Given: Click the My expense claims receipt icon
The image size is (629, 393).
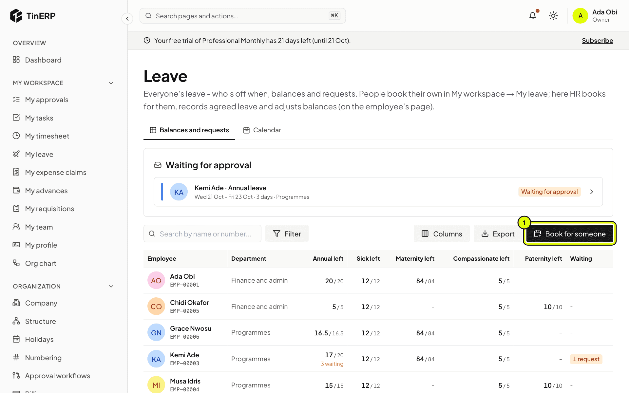Looking at the screenshot, I should 16,172.
